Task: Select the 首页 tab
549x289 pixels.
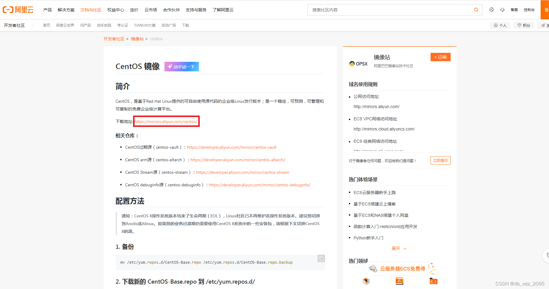Action: (47, 25)
